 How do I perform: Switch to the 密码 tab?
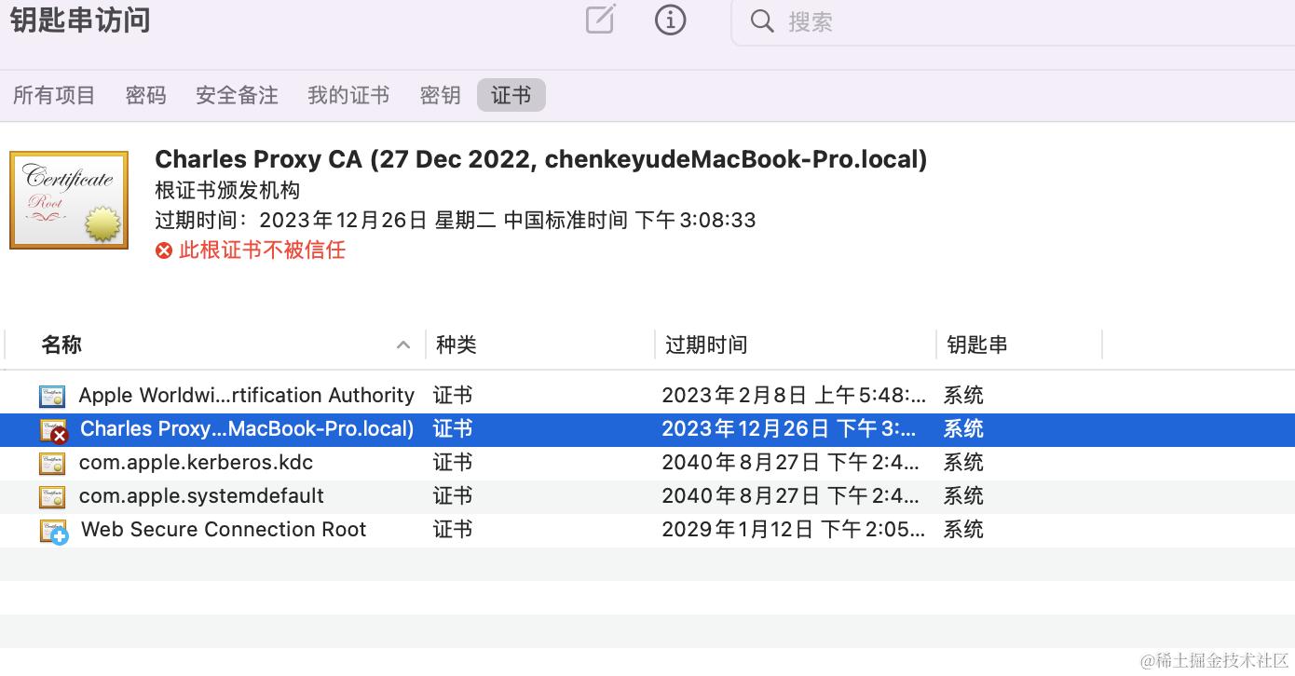pyautogui.click(x=145, y=95)
